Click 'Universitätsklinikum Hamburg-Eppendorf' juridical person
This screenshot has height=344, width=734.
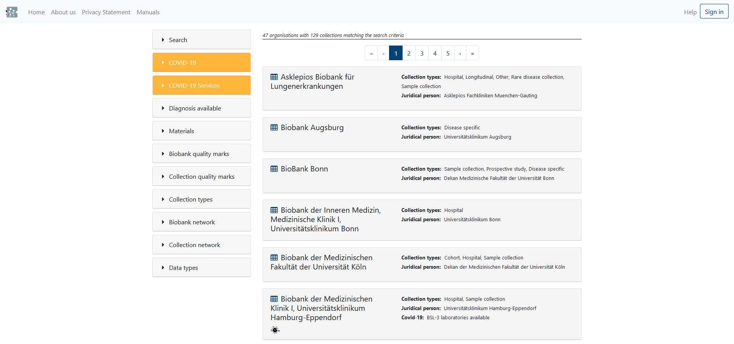pyautogui.click(x=490, y=308)
